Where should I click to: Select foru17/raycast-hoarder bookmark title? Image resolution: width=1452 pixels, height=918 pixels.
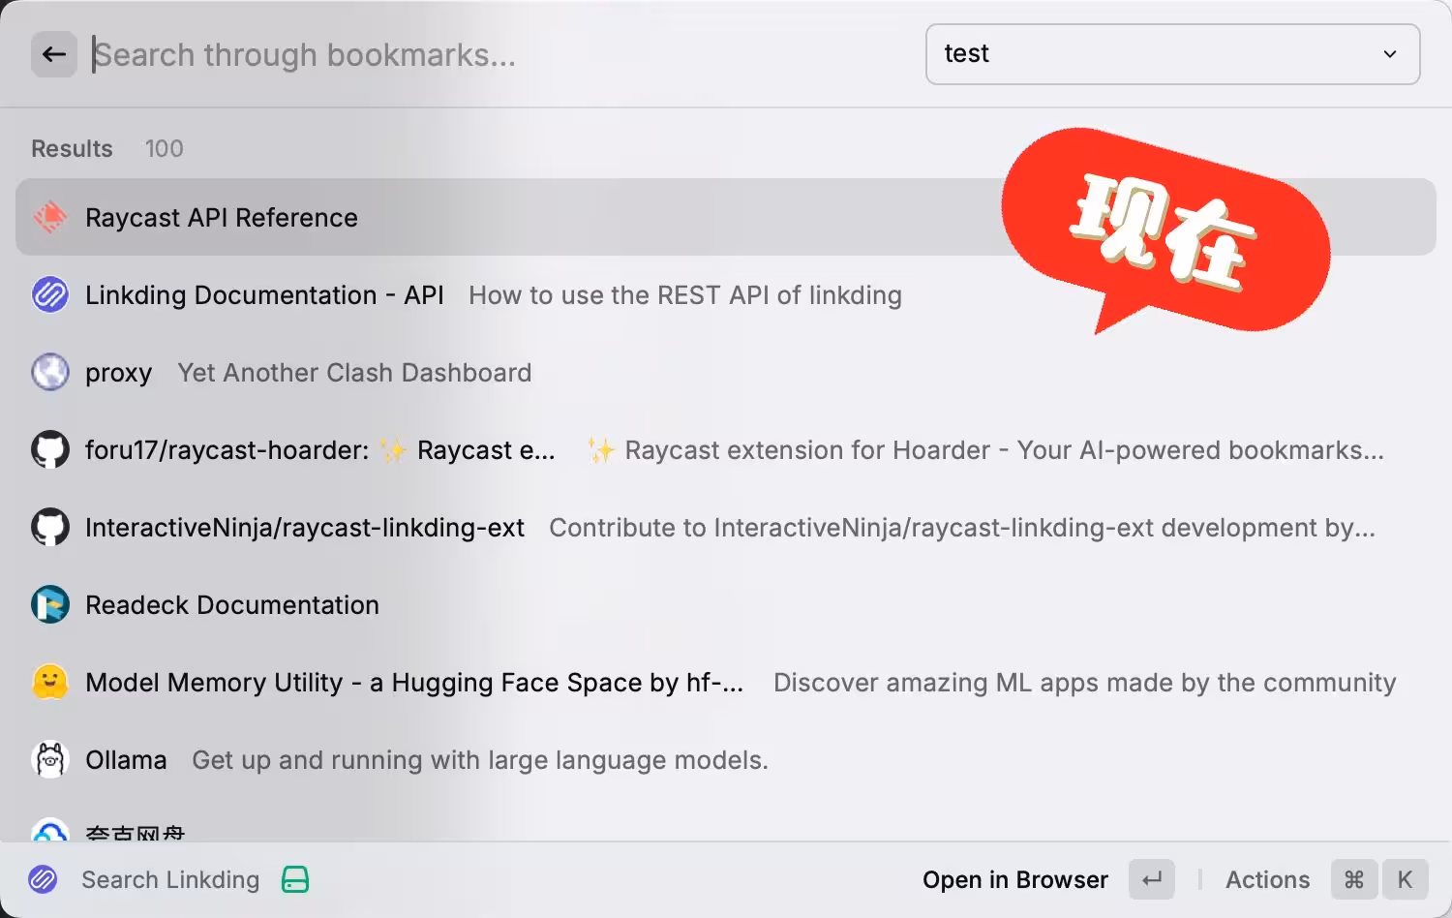point(320,450)
